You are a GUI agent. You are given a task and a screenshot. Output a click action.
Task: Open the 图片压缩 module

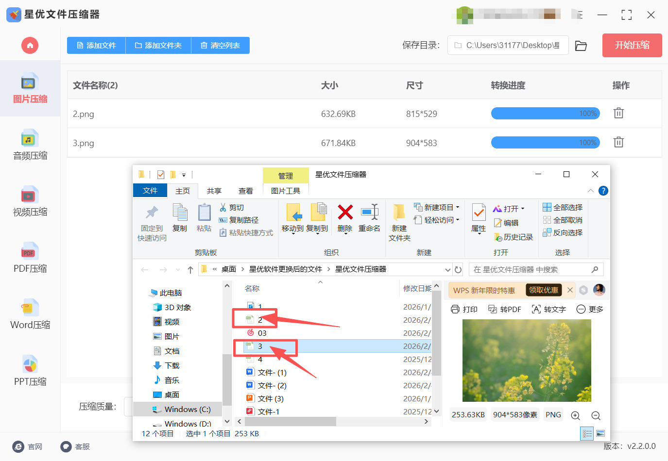pyautogui.click(x=30, y=89)
